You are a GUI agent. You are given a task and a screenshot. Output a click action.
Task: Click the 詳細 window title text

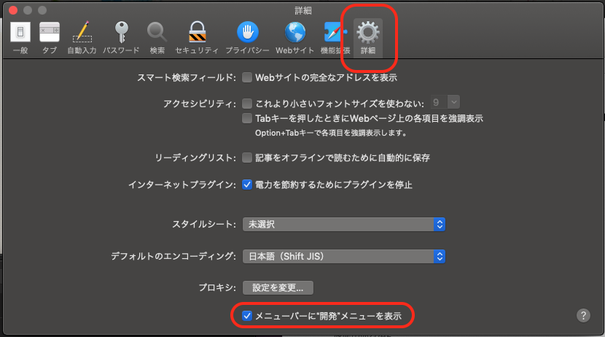click(303, 10)
